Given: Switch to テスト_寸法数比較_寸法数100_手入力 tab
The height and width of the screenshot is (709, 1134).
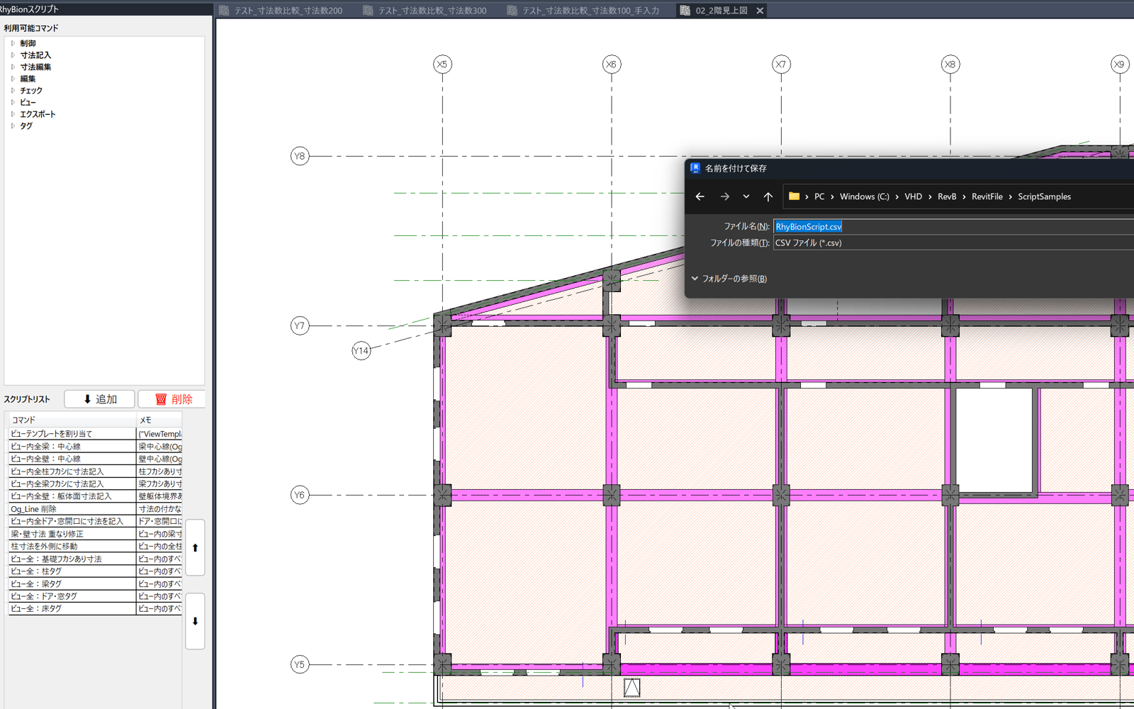Looking at the screenshot, I should (x=584, y=11).
